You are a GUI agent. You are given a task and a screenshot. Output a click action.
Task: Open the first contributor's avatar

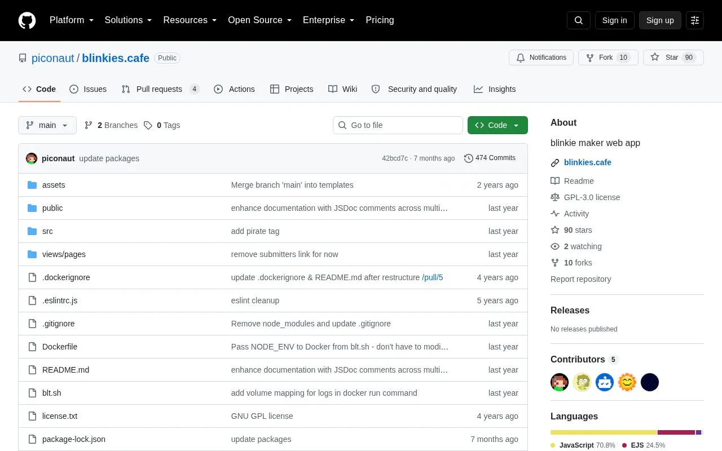click(560, 382)
